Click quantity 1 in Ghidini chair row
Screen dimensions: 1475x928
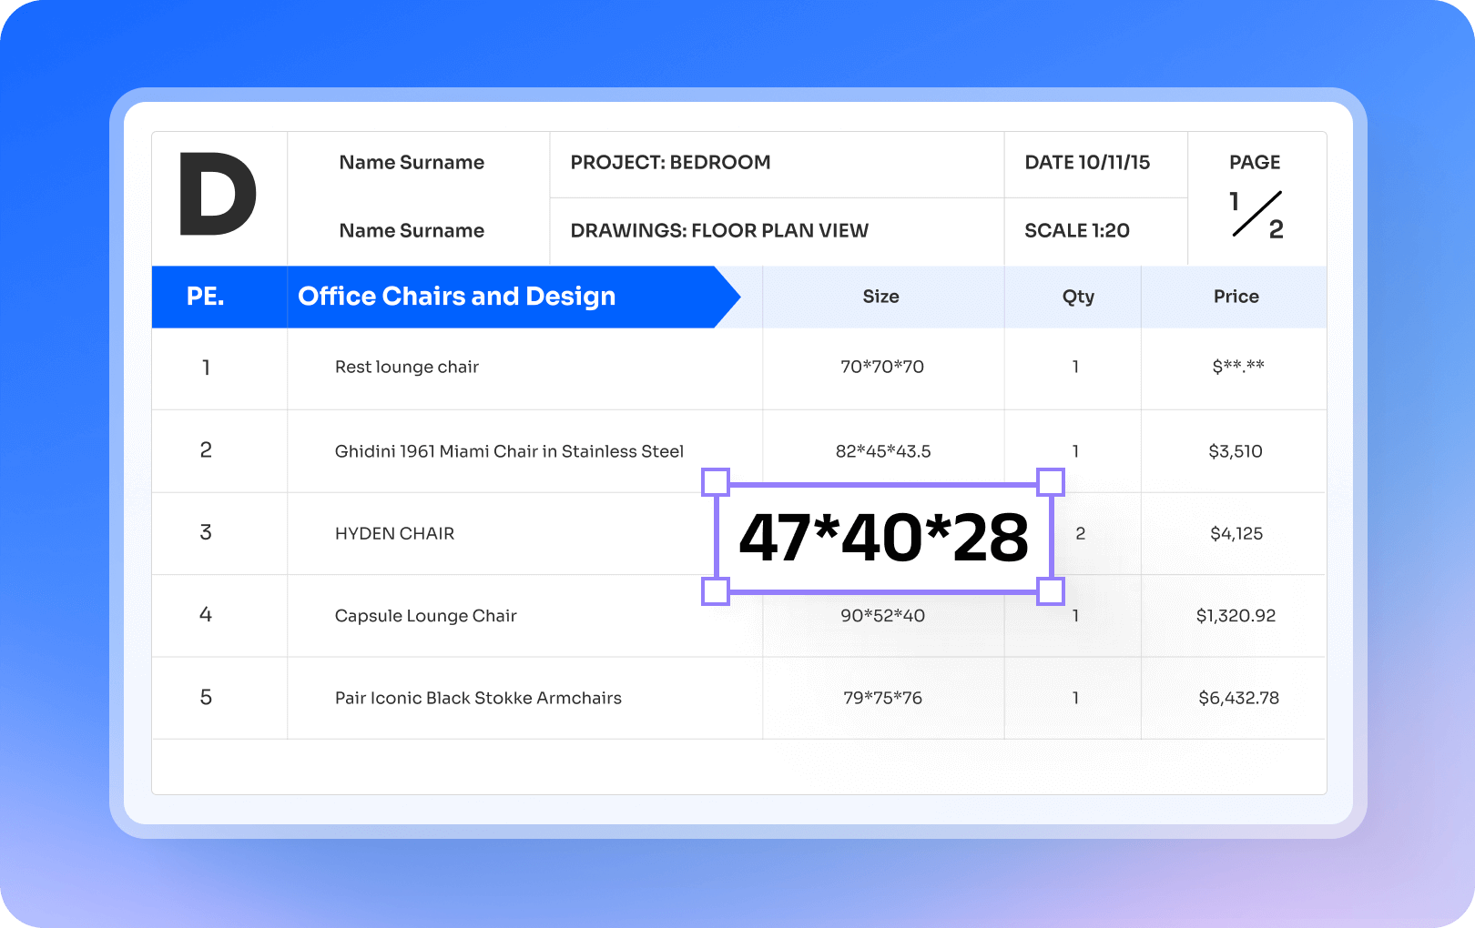point(1075,451)
